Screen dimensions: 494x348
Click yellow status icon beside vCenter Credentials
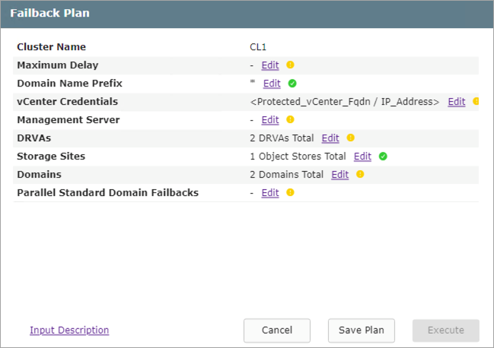click(476, 101)
